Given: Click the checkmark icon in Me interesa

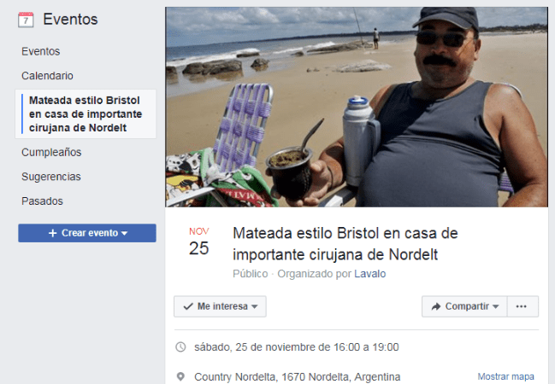Looking at the screenshot, I should (188, 306).
